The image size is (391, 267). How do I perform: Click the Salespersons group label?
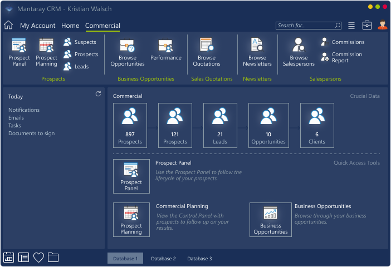click(325, 79)
